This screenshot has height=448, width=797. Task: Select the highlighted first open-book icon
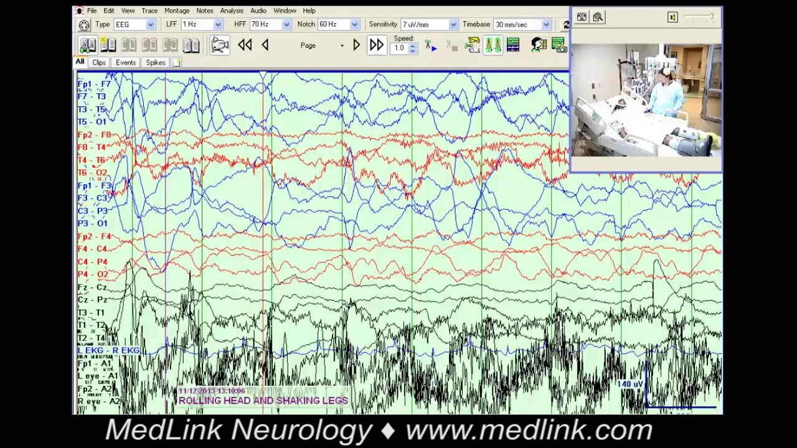click(87, 45)
